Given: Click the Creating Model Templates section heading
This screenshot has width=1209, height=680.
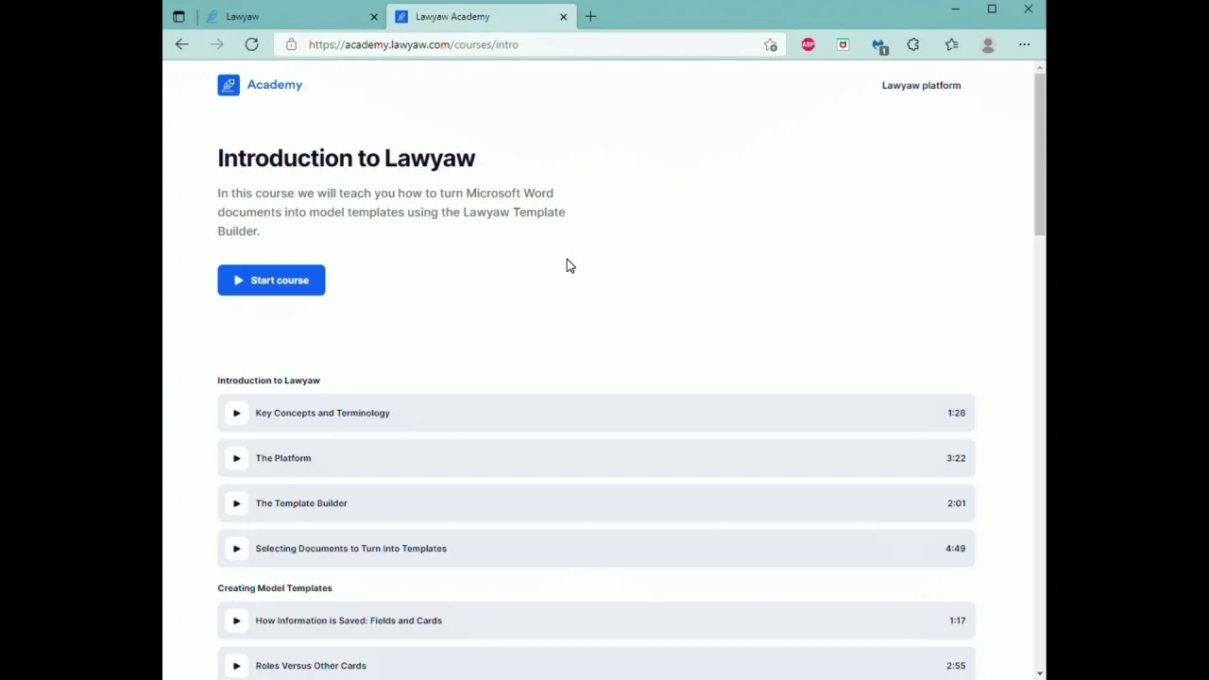Looking at the screenshot, I should [x=275, y=588].
